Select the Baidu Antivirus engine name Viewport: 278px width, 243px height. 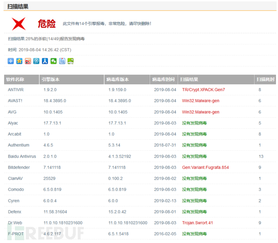pos(22,156)
